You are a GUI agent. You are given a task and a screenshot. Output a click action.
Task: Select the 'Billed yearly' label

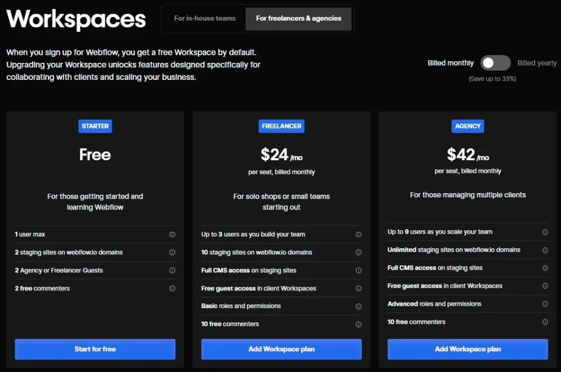(537, 63)
